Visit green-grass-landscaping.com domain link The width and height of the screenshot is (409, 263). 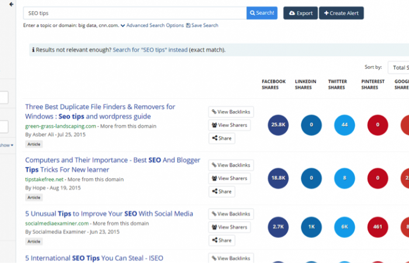tap(61, 126)
